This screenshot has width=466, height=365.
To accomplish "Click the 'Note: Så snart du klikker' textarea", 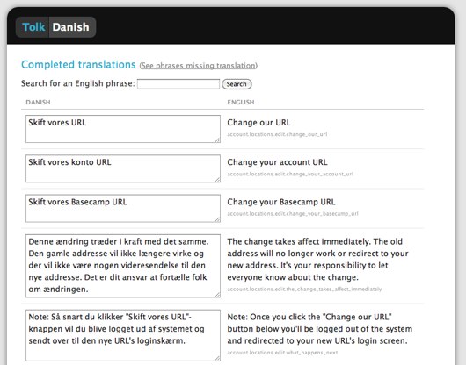I will point(123,335).
